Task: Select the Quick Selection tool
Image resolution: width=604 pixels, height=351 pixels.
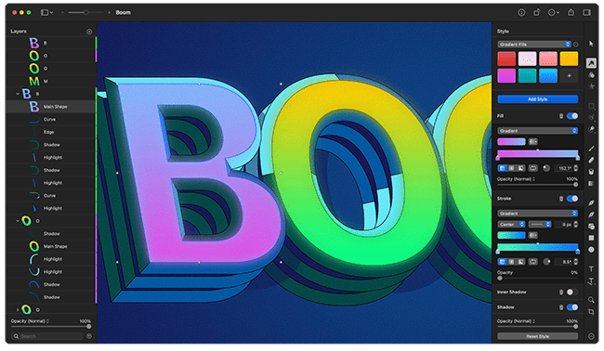Action: (x=591, y=117)
